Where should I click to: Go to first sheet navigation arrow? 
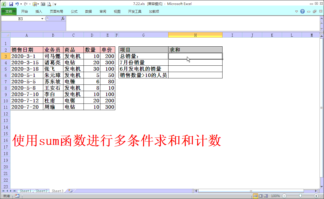pyautogui.click(x=3, y=191)
